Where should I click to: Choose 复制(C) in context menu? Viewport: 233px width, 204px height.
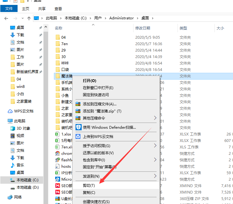[89, 192]
